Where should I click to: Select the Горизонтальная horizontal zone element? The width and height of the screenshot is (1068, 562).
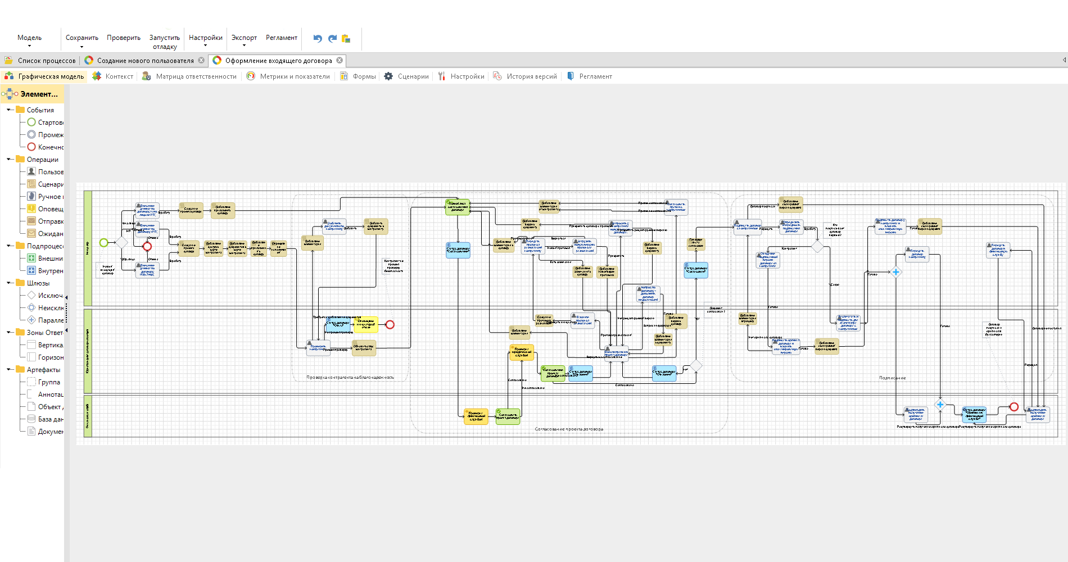45,357
